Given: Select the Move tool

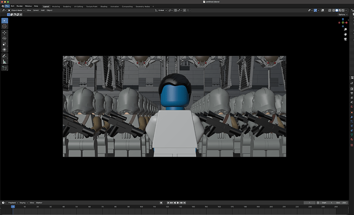Looking at the screenshot, I should tap(5, 33).
